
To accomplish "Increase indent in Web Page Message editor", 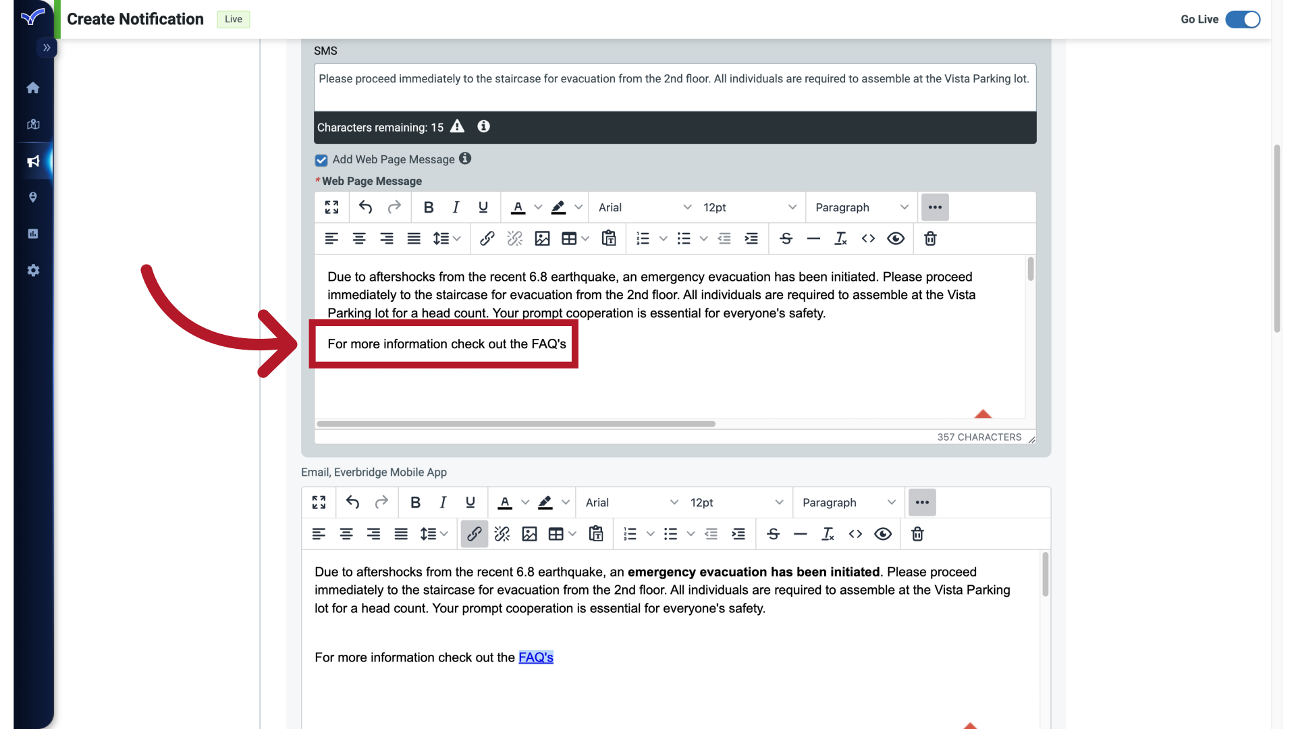I will pos(751,238).
